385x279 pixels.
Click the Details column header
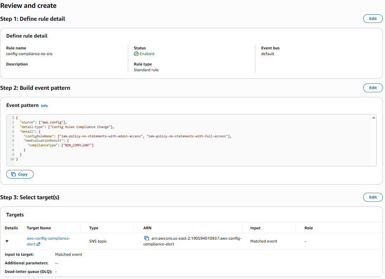click(11, 228)
